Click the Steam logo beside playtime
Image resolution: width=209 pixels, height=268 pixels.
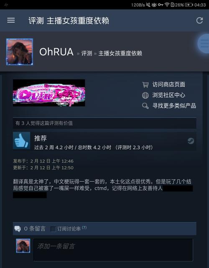pyautogui.click(x=191, y=141)
